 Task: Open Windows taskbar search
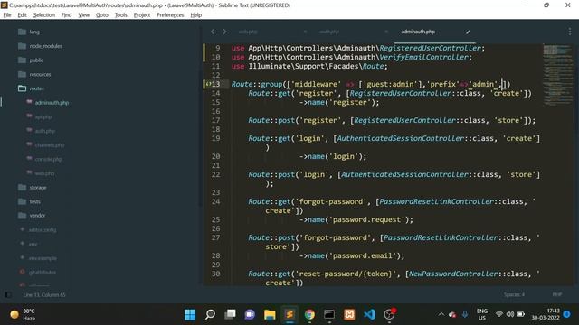tap(210, 314)
